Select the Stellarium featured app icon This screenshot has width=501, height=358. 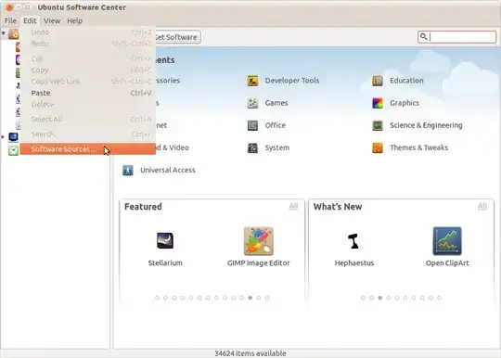[165, 241]
